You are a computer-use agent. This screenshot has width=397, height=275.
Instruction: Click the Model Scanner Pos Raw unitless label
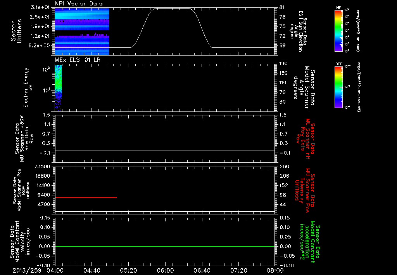21,190
